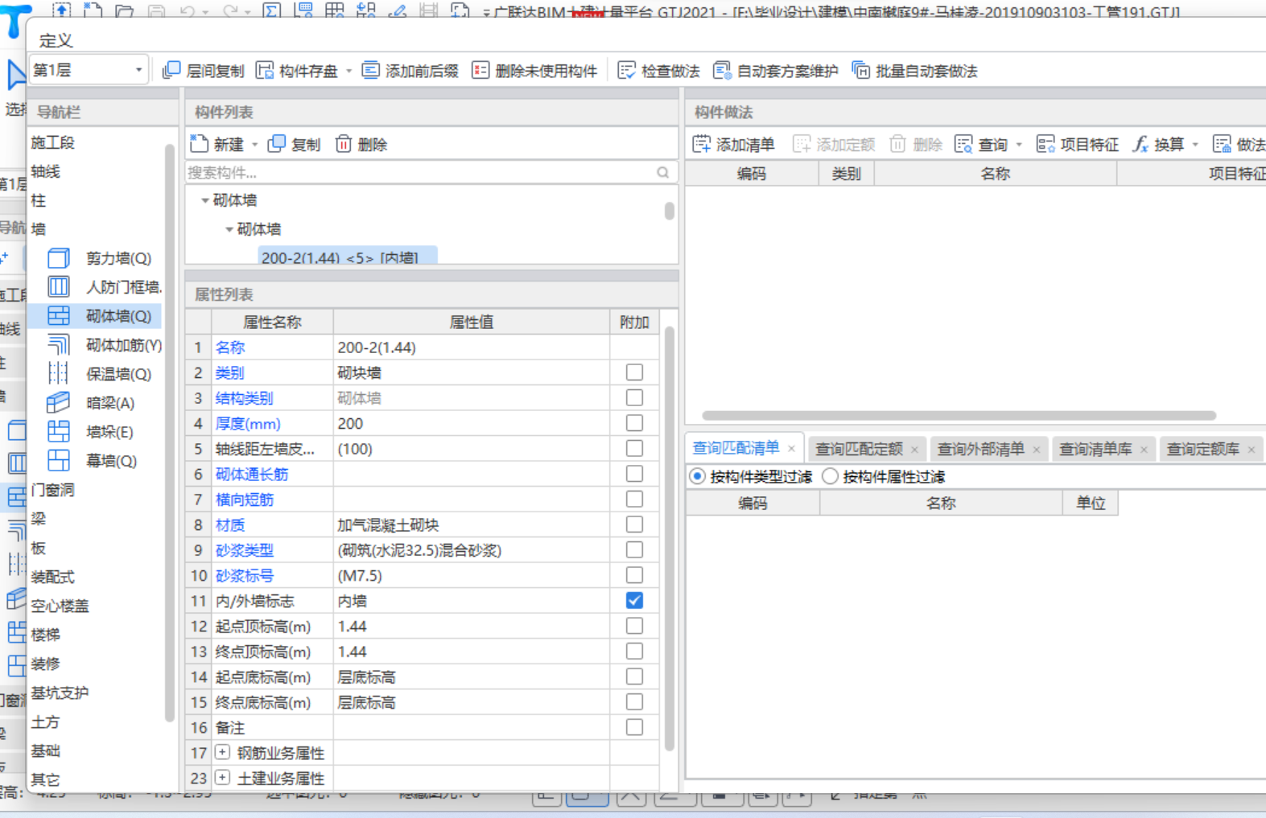Expand 钢筋业务属性 row
Viewport: 1266px width, 818px height.
[223, 752]
